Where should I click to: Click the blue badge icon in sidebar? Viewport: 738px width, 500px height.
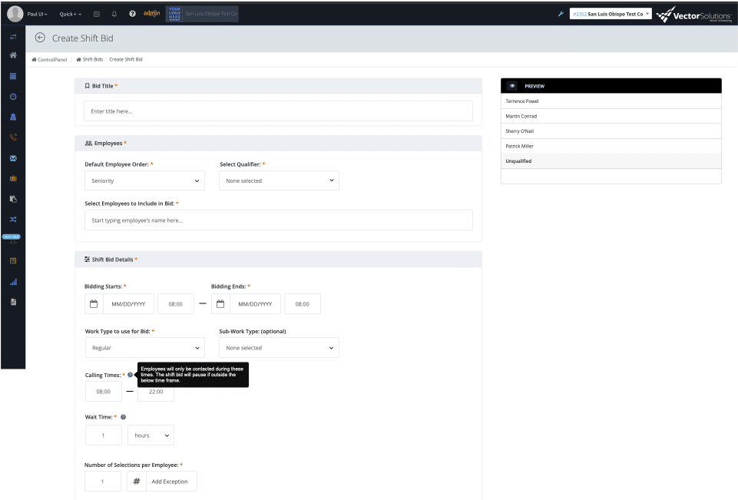[x=12, y=237]
